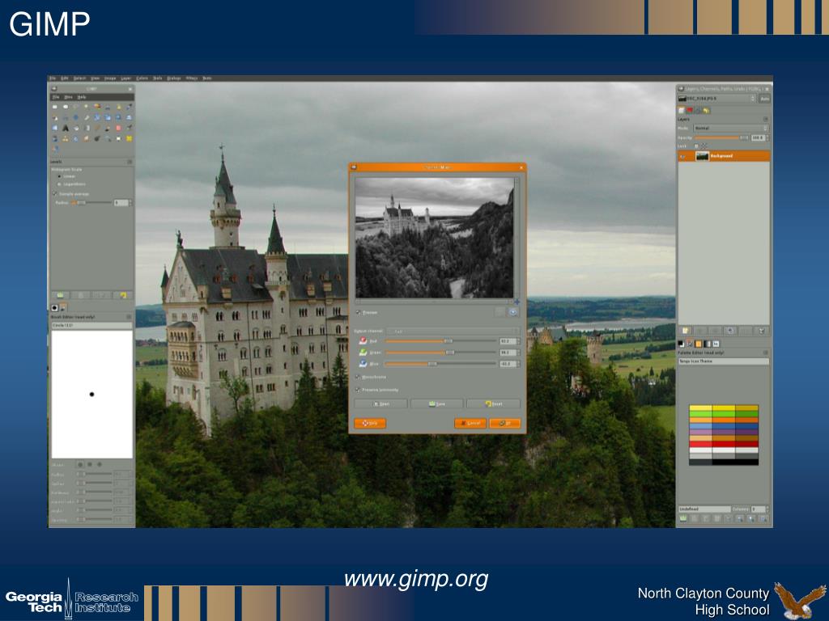The width and height of the screenshot is (829, 621).
Task: Click the Reset button in Channel Mixer
Action: [493, 404]
